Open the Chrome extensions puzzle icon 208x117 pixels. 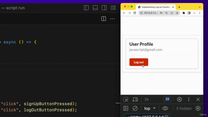click(x=184, y=13)
